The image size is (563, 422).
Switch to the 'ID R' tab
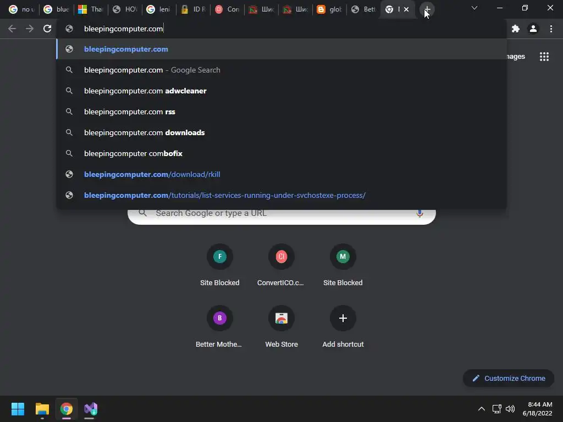[x=193, y=9]
